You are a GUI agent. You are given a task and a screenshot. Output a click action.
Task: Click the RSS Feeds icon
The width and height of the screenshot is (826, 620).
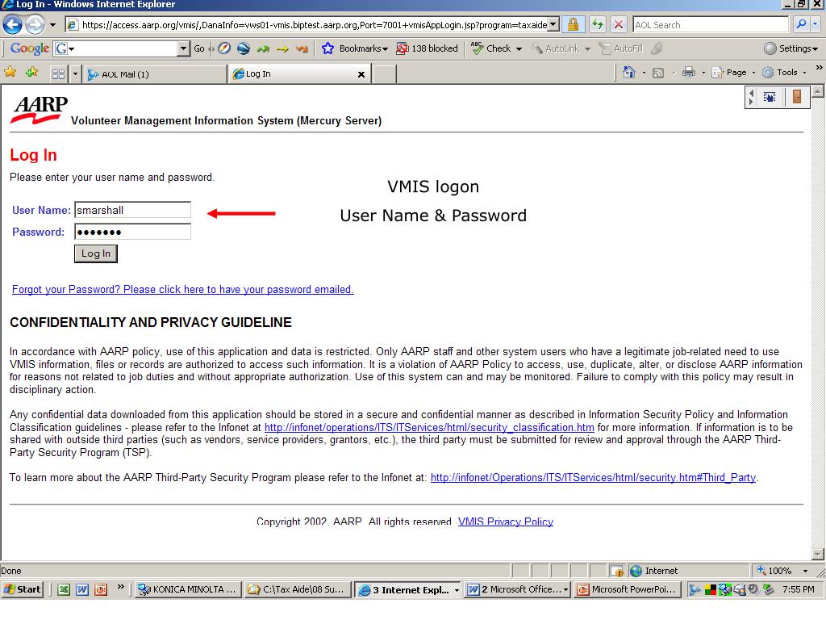pos(658,73)
